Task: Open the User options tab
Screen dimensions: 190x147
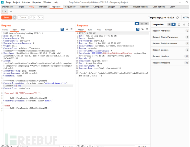Action: pos(159,7)
